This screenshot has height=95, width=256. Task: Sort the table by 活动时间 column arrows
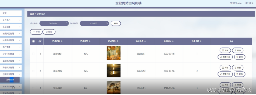(173, 42)
